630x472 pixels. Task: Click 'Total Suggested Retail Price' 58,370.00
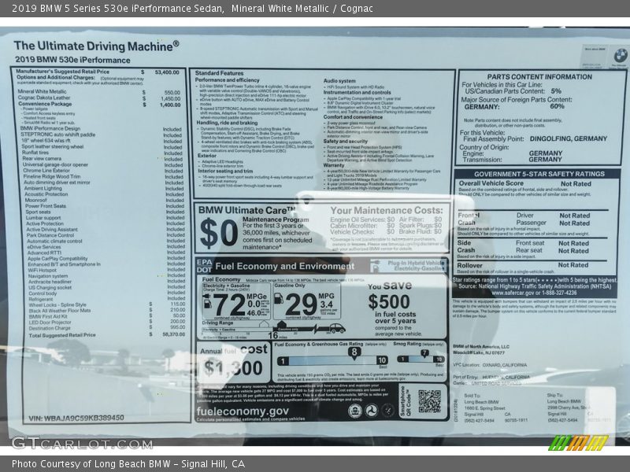click(107, 335)
